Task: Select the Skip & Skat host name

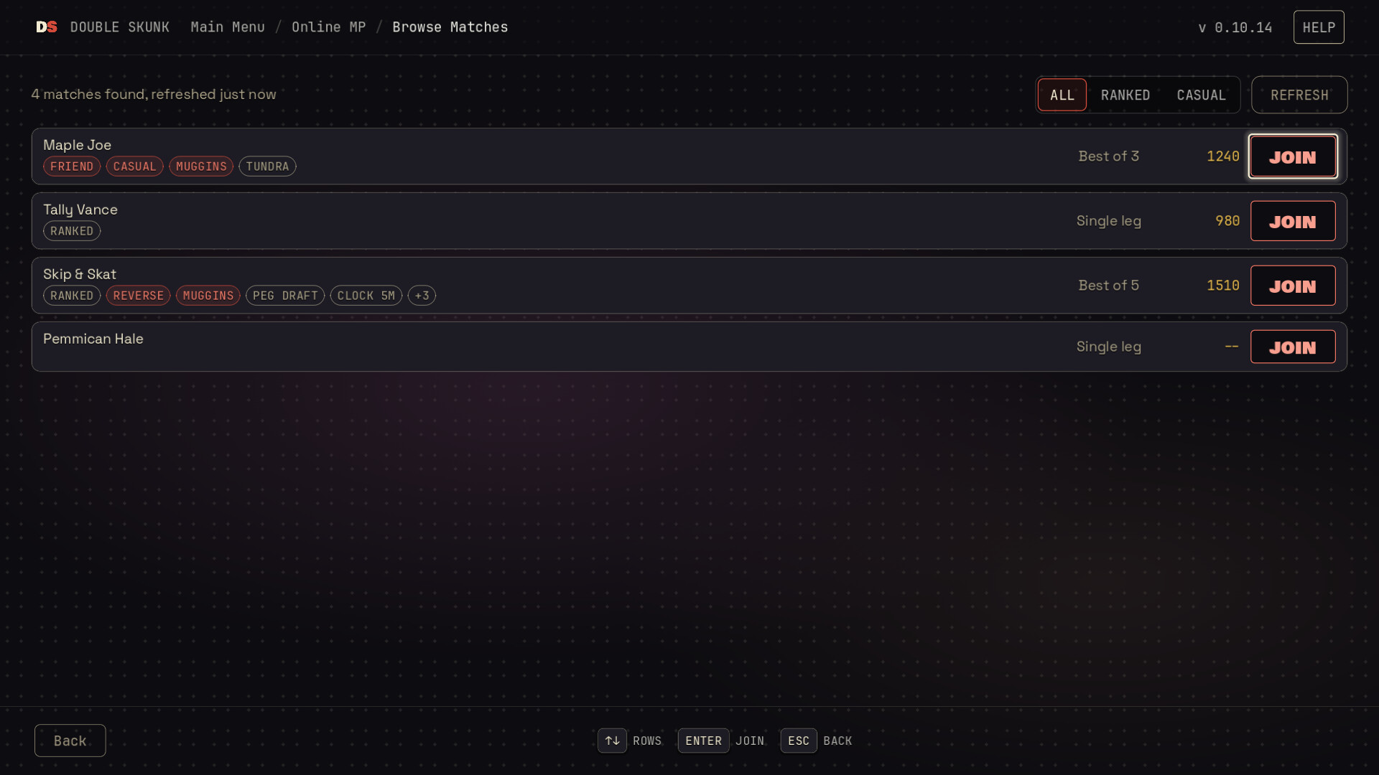Action: coord(80,274)
